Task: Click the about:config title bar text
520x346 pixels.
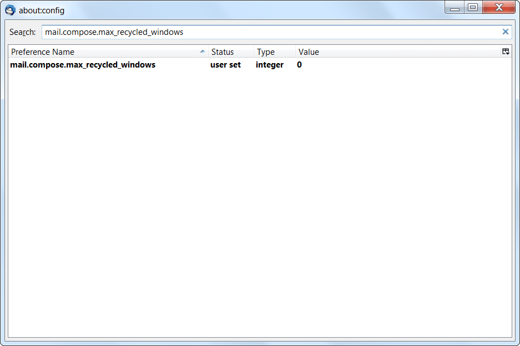Action: coord(42,10)
